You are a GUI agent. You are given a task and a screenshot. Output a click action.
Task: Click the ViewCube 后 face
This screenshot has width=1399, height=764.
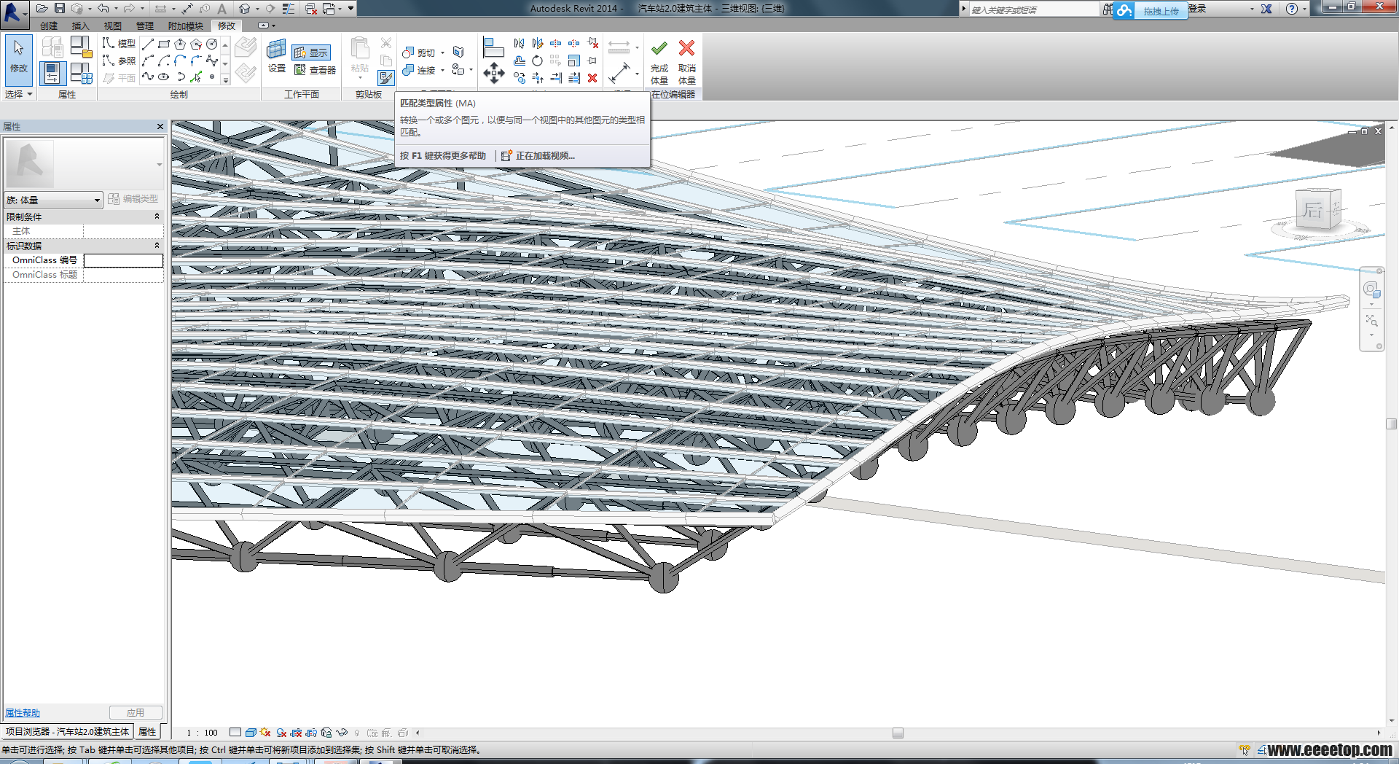1312,211
